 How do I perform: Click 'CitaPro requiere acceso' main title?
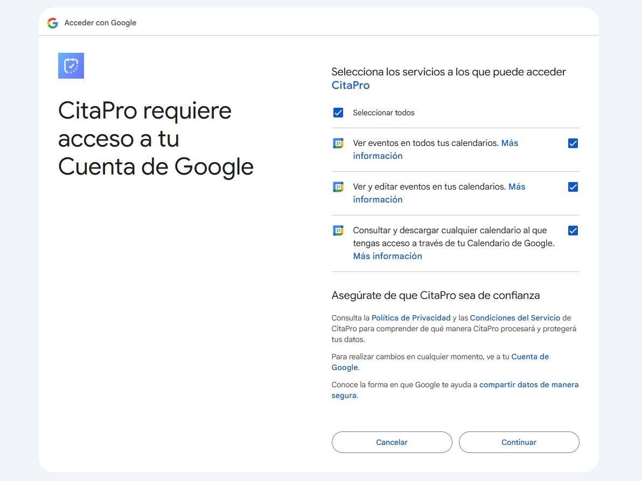pyautogui.click(x=156, y=138)
